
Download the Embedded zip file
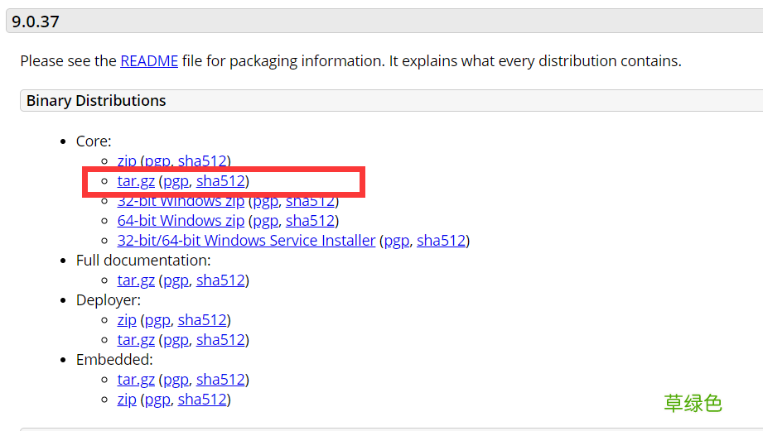[x=127, y=400]
